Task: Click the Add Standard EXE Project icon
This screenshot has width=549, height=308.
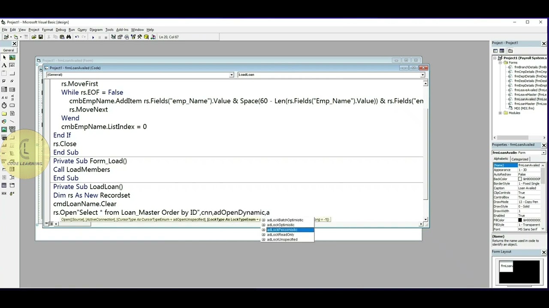Action: [6, 37]
